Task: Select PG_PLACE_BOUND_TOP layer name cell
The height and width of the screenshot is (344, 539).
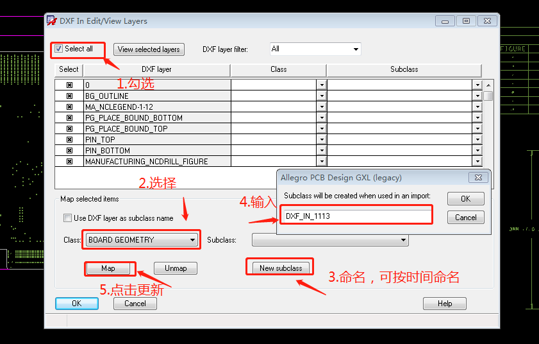Action: [x=157, y=129]
